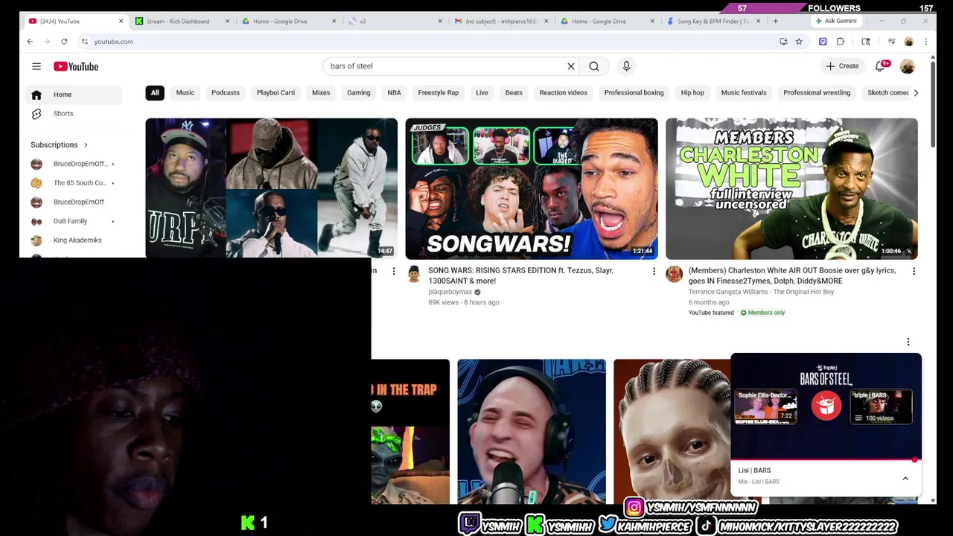Open the 100 videos playlist thumbnail in miniplayer
Screen dimensions: 953x536
881,406
